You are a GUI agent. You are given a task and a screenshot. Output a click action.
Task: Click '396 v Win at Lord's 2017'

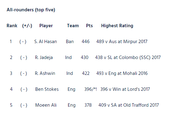click(x=125, y=89)
